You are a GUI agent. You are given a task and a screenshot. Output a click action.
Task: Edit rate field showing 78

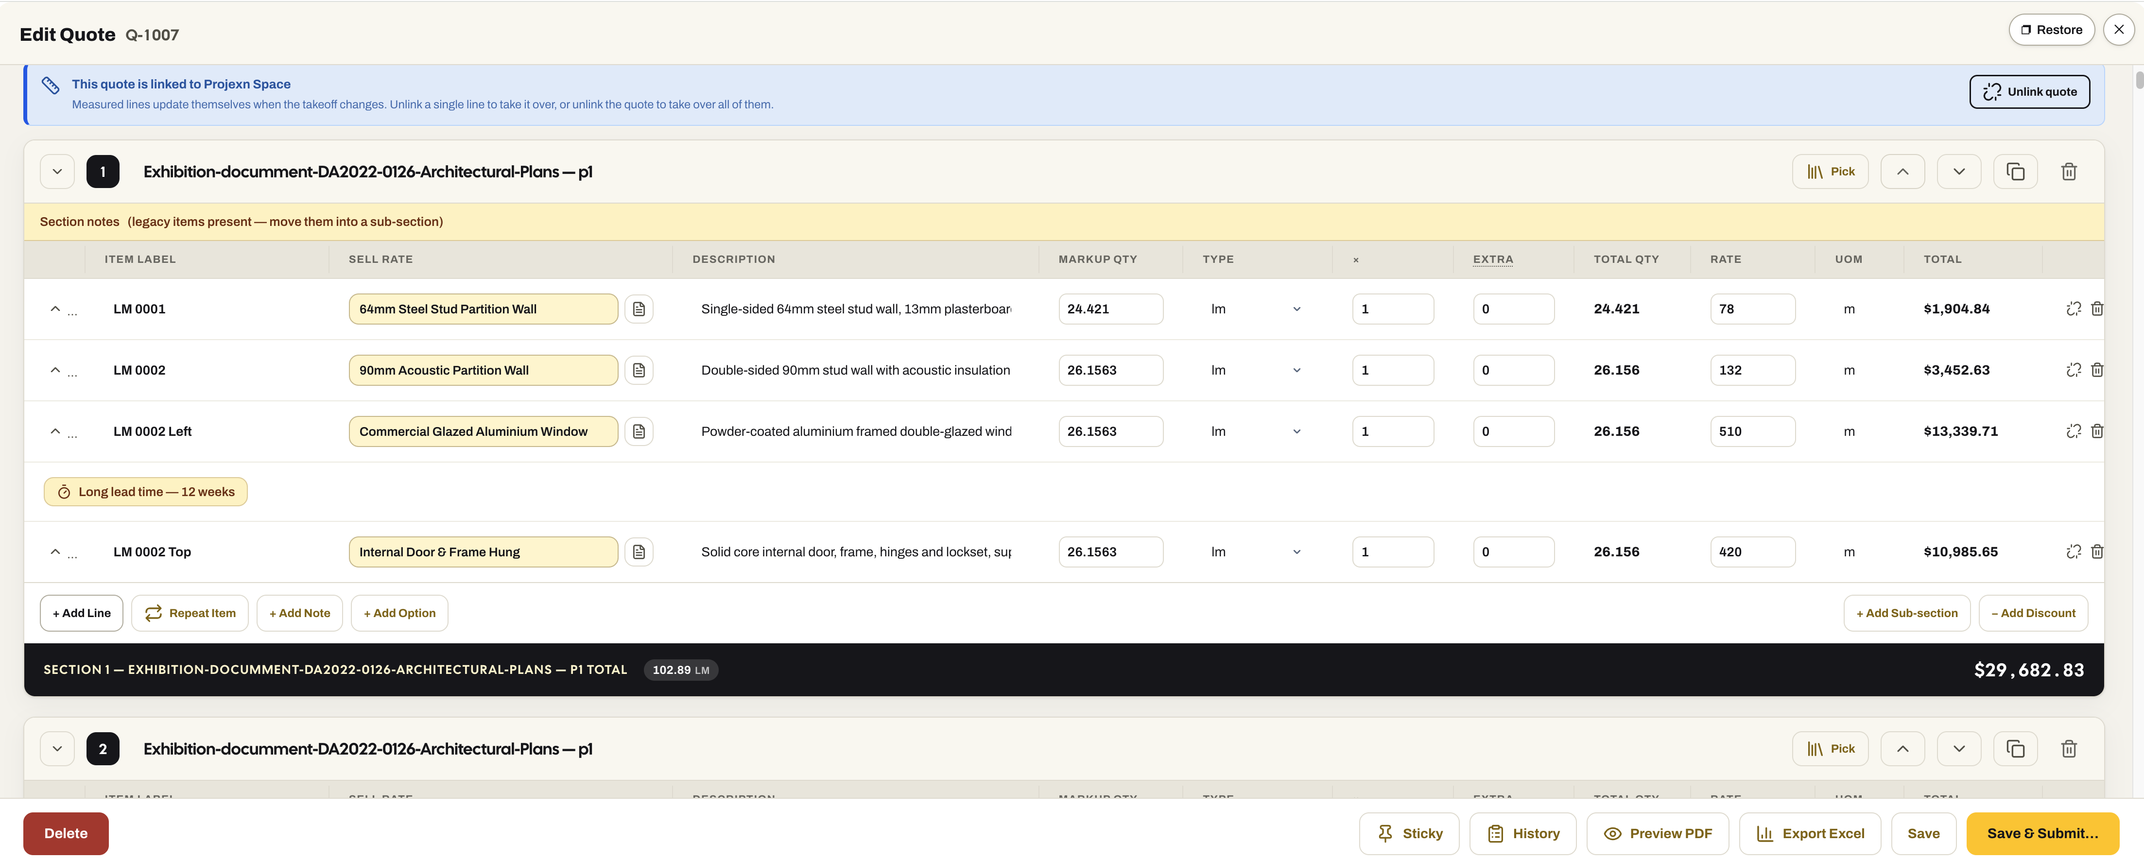[x=1752, y=309]
